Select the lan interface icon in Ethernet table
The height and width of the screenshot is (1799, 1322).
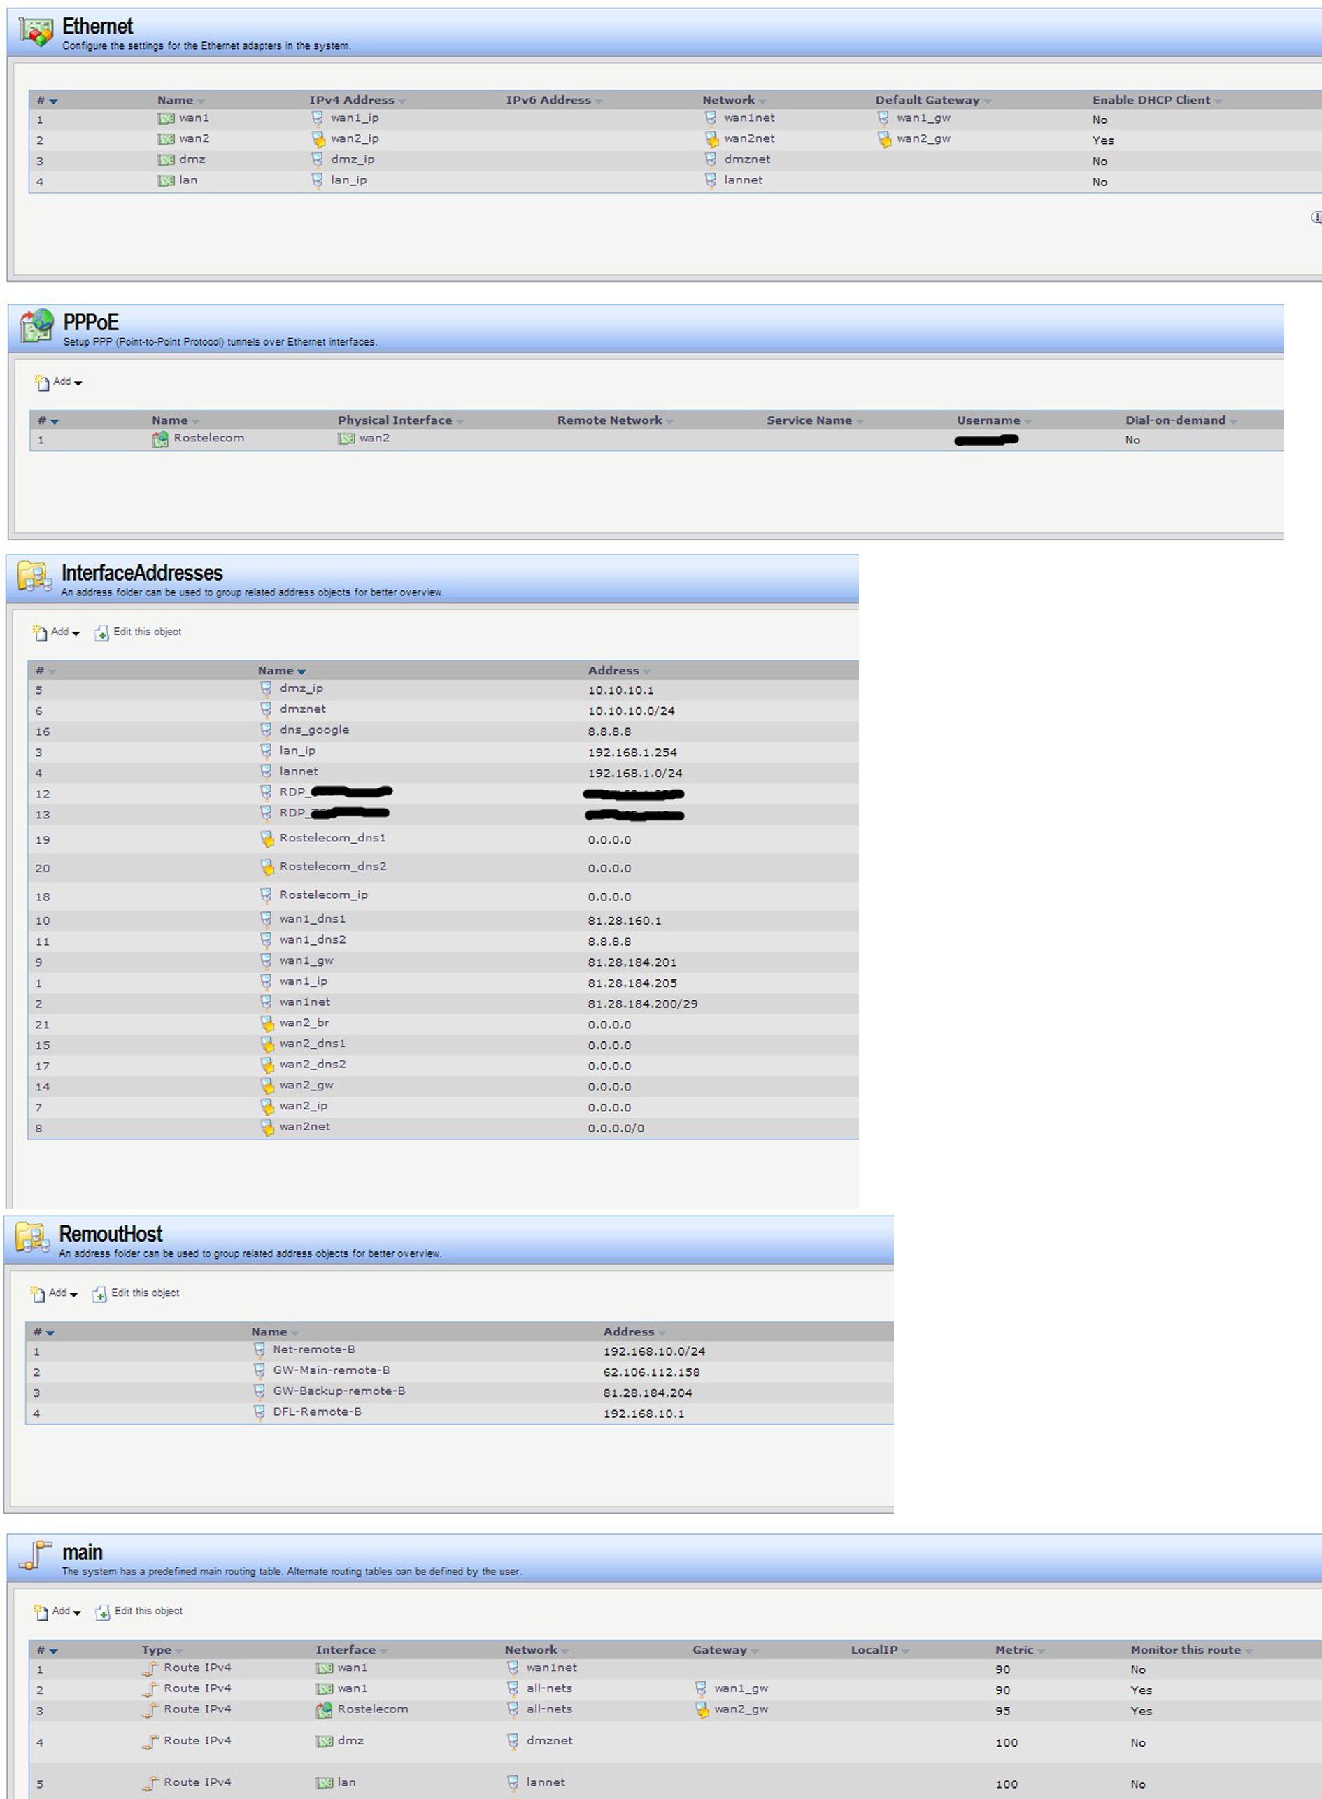pyautogui.click(x=166, y=181)
